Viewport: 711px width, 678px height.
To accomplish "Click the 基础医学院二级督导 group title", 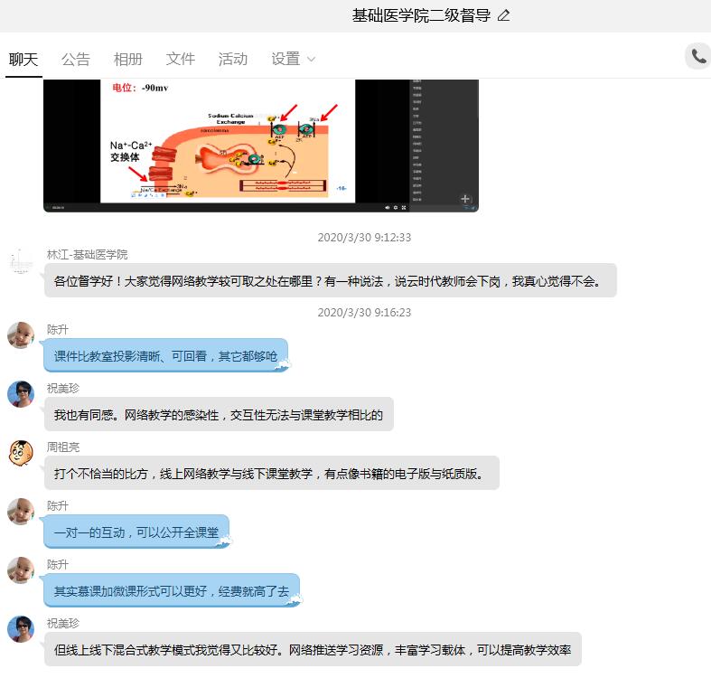I will point(421,15).
